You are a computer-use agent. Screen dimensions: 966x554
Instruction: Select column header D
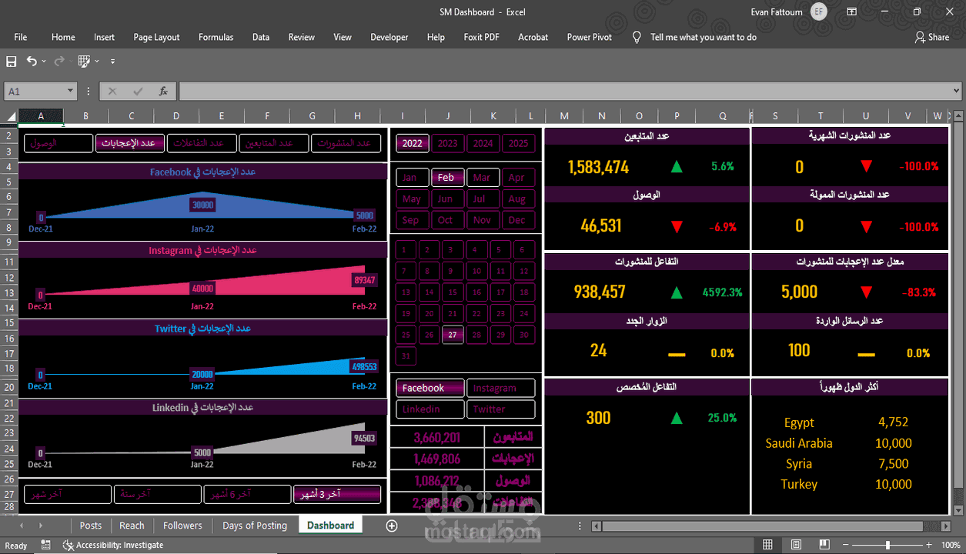pos(176,116)
